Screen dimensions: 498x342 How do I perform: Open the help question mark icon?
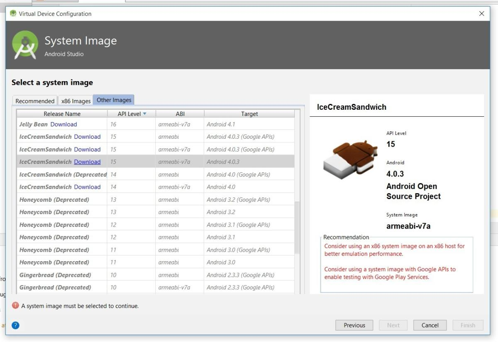pos(15,325)
